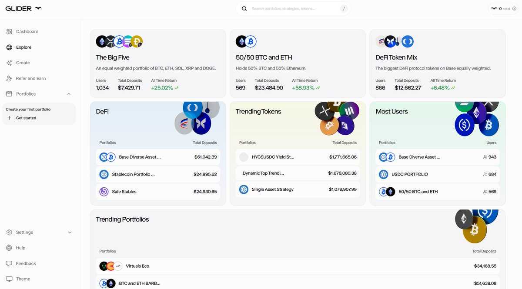Open the Dashboard sidebar icon
Screen dimensions: 522x289
9,32
